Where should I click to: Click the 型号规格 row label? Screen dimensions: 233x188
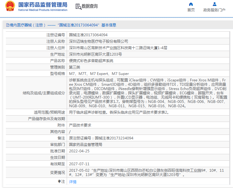57,74
